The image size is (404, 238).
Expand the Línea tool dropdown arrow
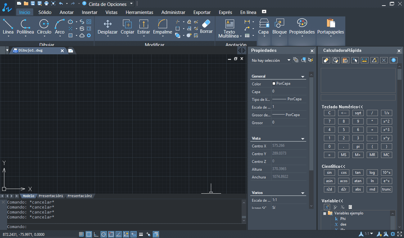click(8, 36)
